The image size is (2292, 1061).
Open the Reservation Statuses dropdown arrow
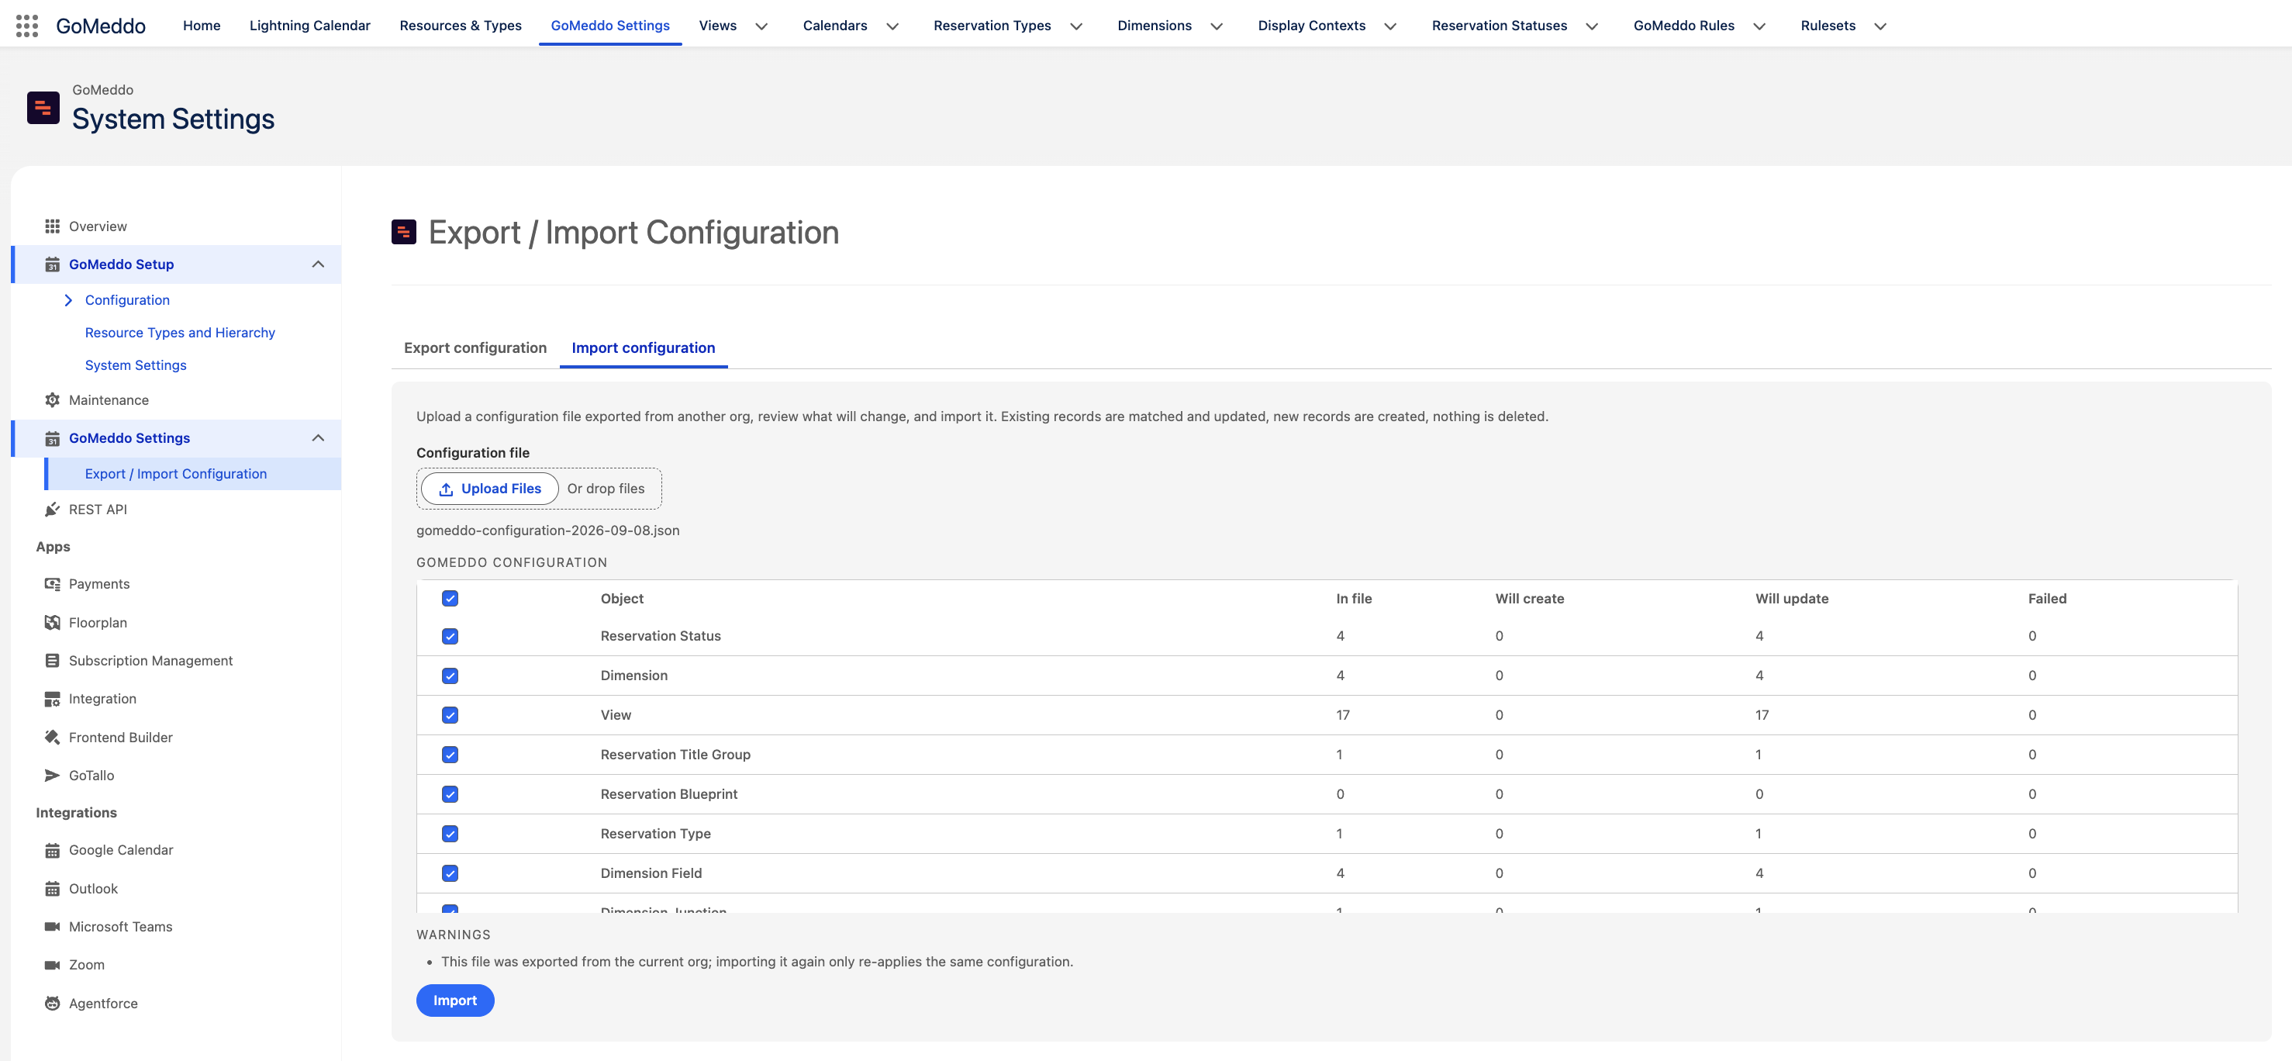coord(1593,26)
